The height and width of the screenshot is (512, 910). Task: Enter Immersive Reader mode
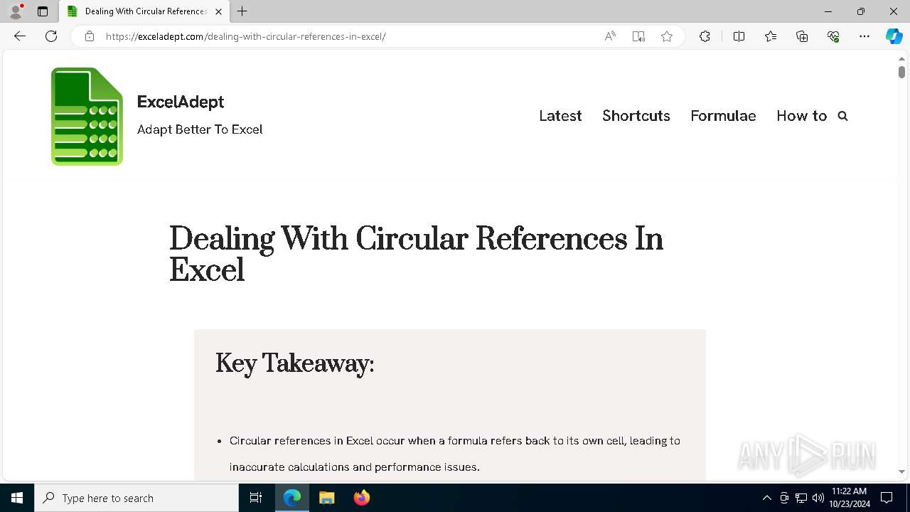point(638,36)
